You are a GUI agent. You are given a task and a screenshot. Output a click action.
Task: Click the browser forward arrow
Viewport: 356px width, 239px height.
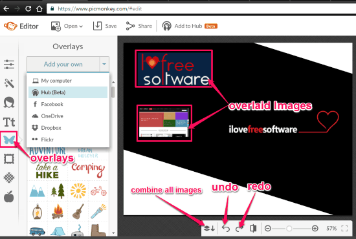pyautogui.click(x=17, y=9)
